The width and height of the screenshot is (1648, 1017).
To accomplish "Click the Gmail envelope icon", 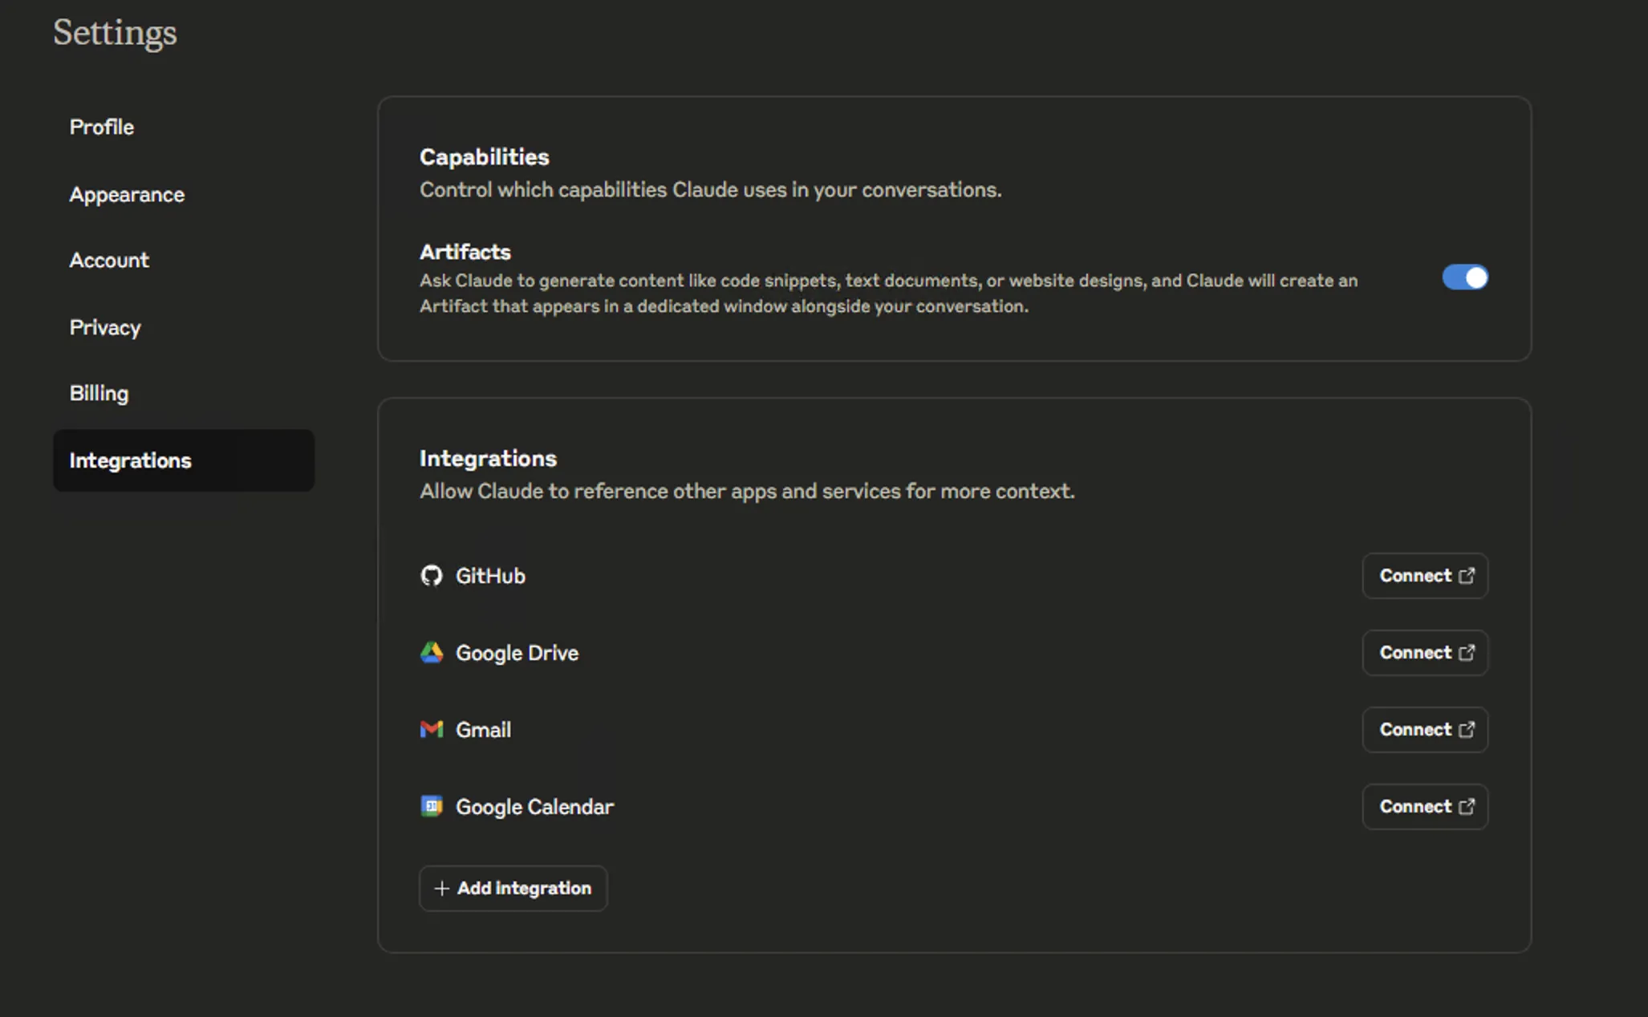I will click(x=432, y=729).
